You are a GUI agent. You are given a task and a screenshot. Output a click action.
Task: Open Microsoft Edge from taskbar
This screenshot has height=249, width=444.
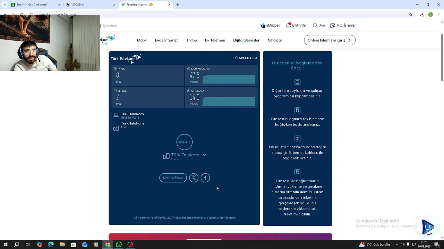point(51,245)
